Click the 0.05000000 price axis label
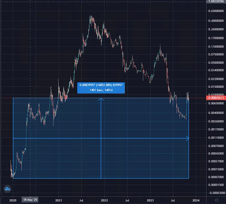Image resolution: width=226 pixels, height=204 pixels. (x=216, y=63)
